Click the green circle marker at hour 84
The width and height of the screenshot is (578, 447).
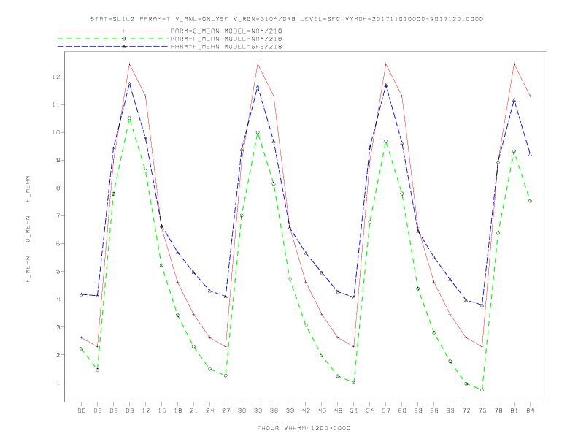[531, 201]
